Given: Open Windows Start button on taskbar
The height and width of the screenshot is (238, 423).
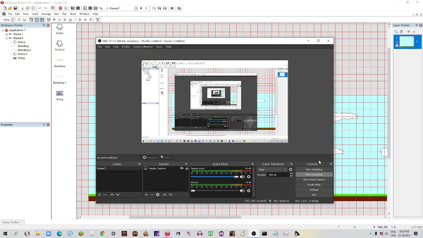Looking at the screenshot, I should 5,234.
